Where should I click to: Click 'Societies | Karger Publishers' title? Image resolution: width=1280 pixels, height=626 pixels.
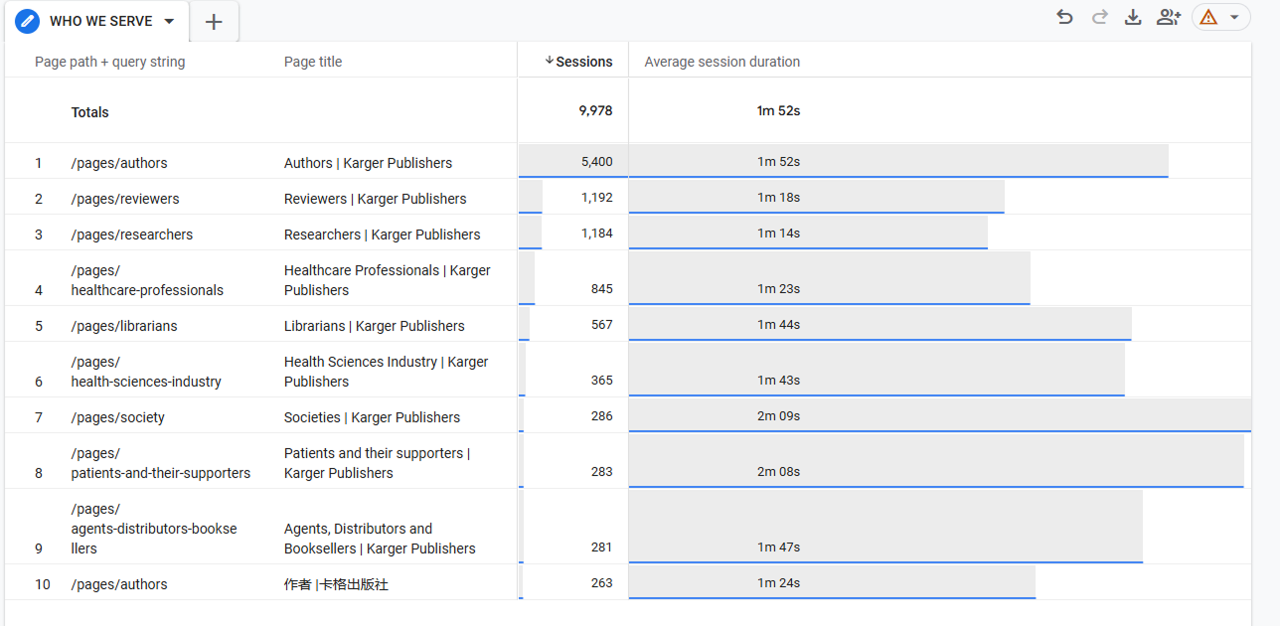tap(372, 417)
